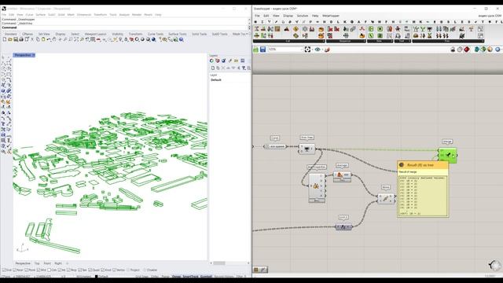
Task: Click the Zoom Extents icon in Rhino toolbar
Action: click(77, 39)
